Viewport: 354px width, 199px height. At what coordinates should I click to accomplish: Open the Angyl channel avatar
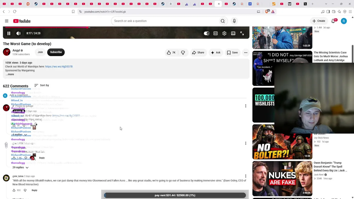[7, 52]
